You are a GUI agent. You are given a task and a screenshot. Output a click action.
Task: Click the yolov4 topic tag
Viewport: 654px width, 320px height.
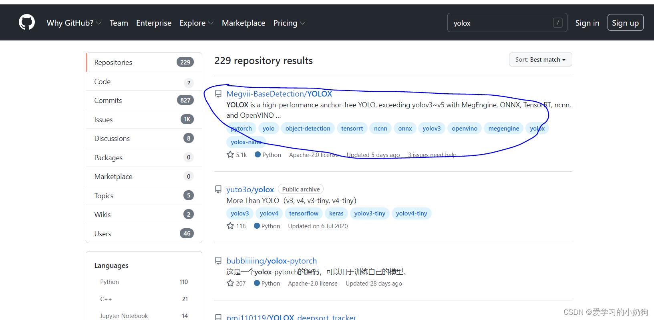pos(269,213)
